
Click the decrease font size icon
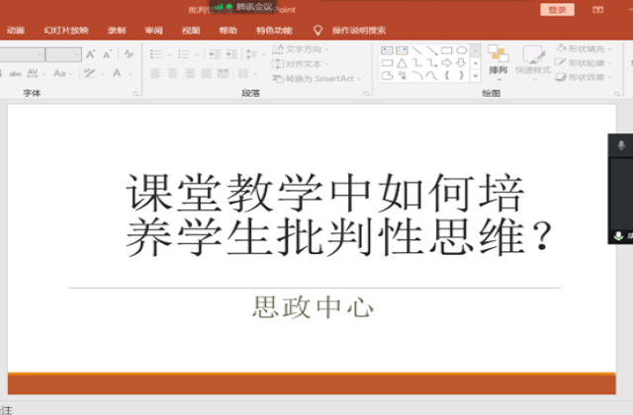(107, 54)
